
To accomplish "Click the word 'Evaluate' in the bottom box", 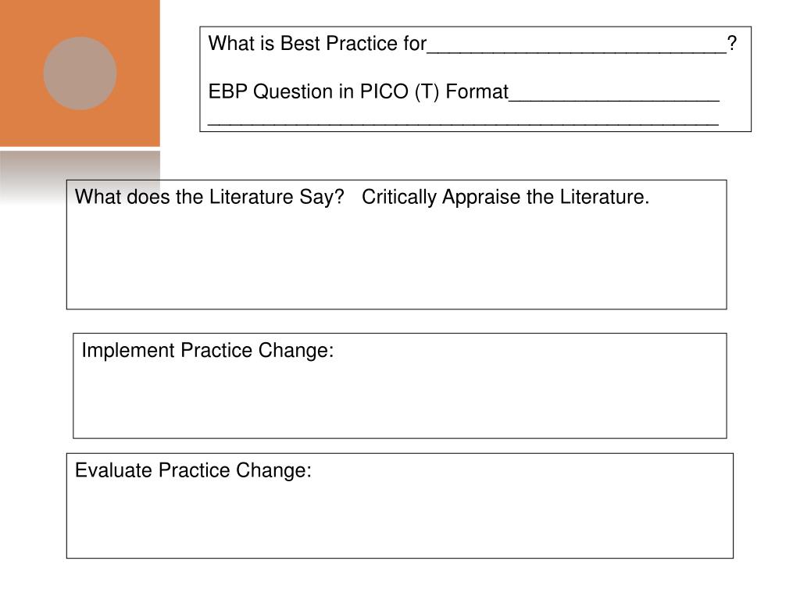I will (114, 470).
